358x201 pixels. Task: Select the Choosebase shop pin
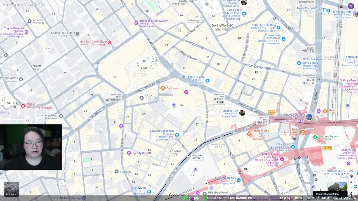(284, 39)
